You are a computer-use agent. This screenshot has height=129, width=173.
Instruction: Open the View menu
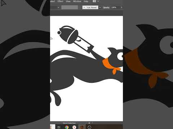68,1
